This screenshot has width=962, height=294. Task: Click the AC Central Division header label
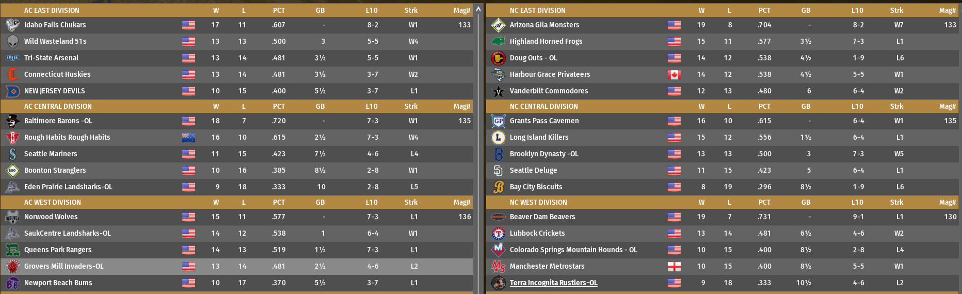(58, 106)
